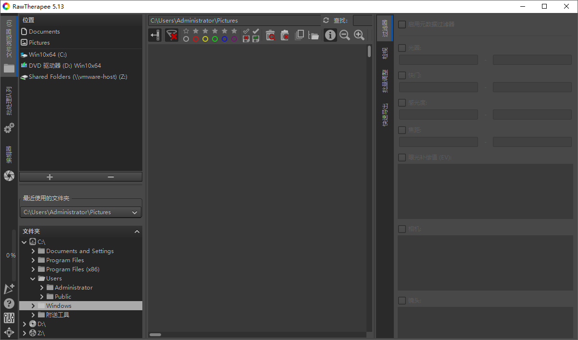Image resolution: width=578 pixels, height=340 pixels.
Task: Add a location with the plus button
Action: click(50, 177)
